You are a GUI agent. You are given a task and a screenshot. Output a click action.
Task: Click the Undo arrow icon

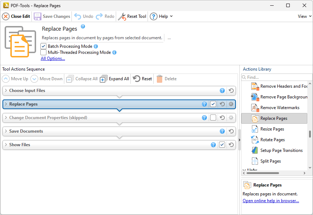click(x=78, y=16)
